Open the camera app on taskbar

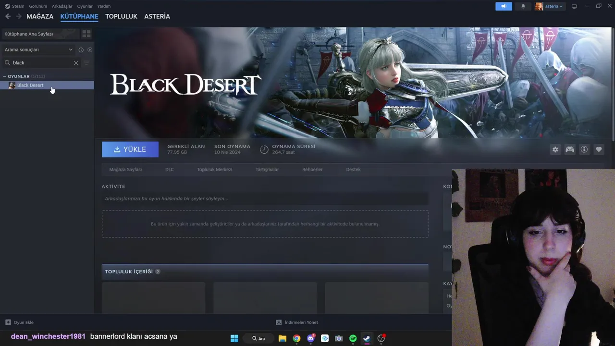339,338
